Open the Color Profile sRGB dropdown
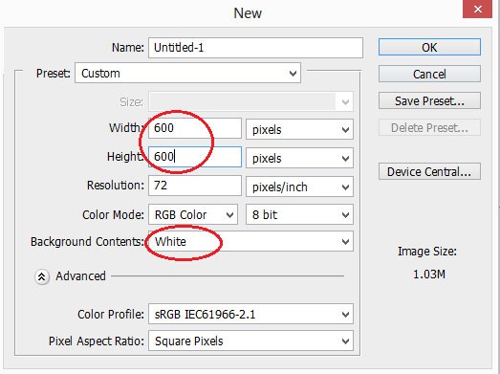 [251, 314]
